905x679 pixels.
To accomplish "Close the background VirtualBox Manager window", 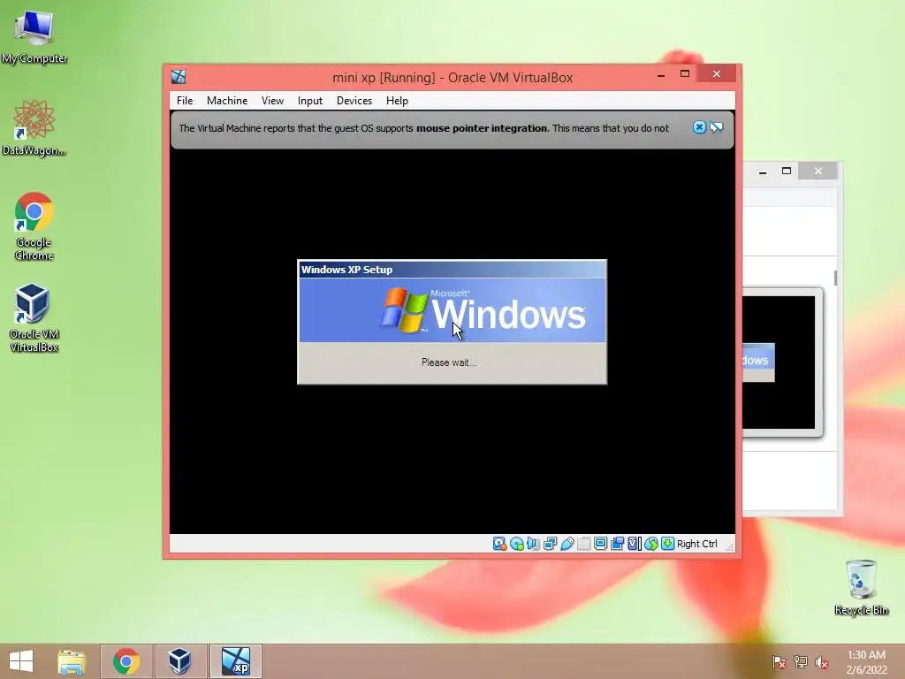I will (x=818, y=171).
